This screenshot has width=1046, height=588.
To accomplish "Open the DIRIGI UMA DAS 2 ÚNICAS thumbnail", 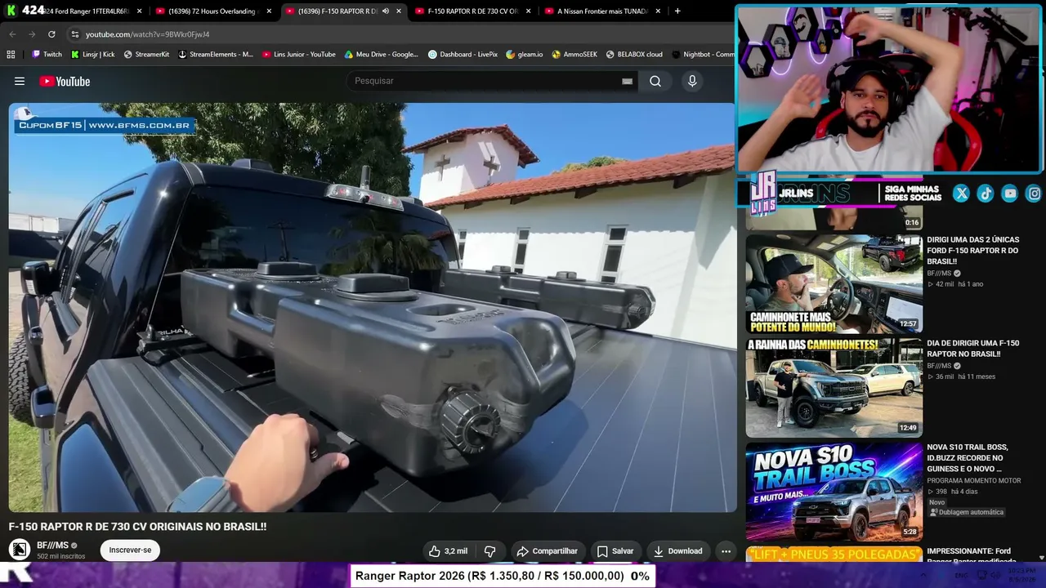I will click(x=834, y=283).
